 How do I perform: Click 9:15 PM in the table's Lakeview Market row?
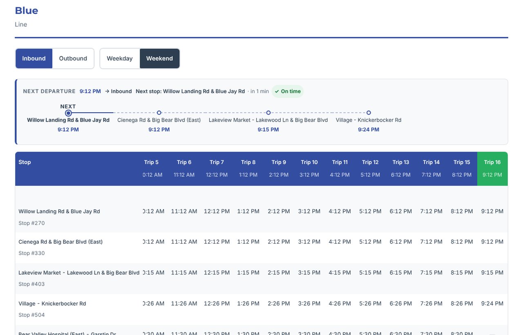pyautogui.click(x=492, y=273)
